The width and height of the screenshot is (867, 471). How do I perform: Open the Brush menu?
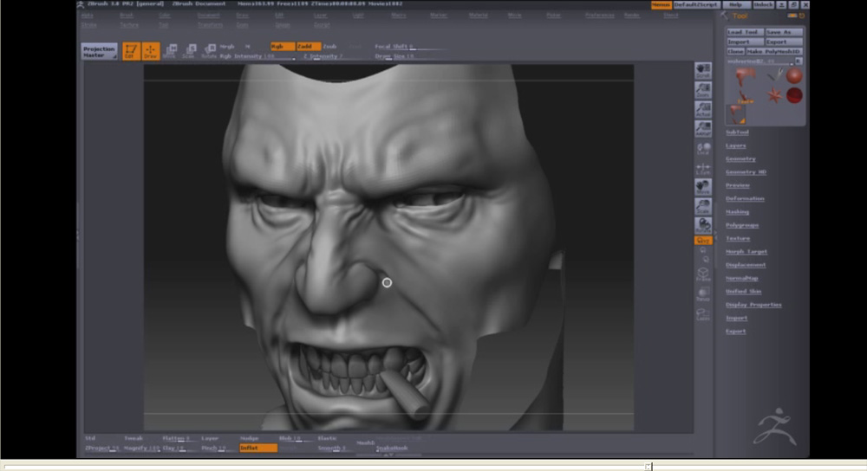[127, 15]
